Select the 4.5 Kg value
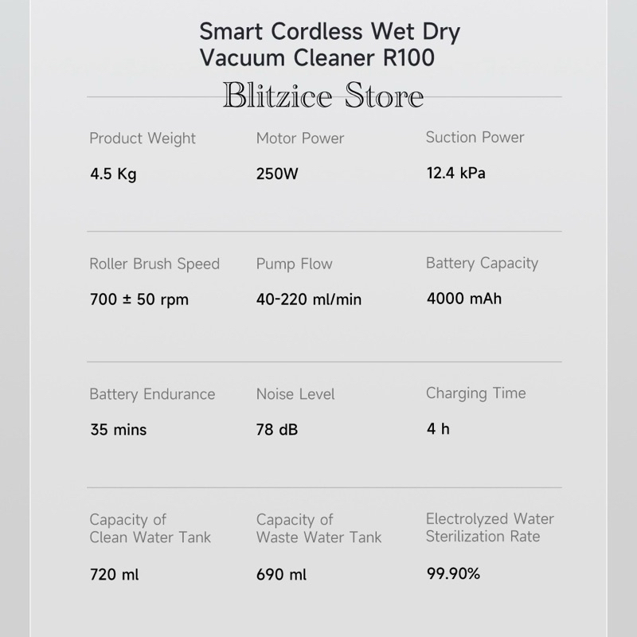The width and height of the screenshot is (637, 637). pos(113,174)
